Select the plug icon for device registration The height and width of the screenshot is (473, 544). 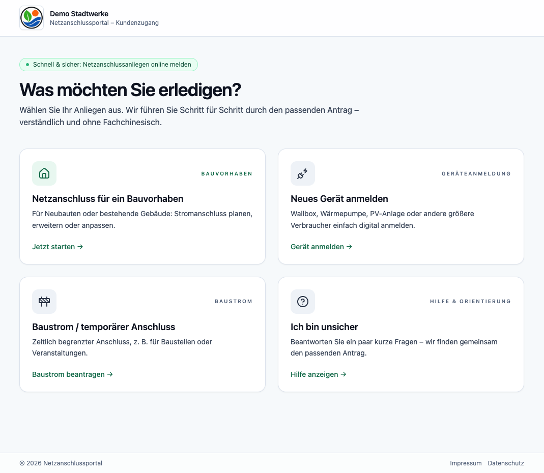303,173
